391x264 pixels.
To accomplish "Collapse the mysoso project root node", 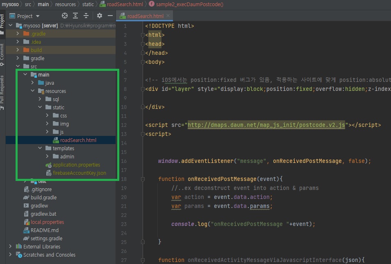I will click(11, 25).
